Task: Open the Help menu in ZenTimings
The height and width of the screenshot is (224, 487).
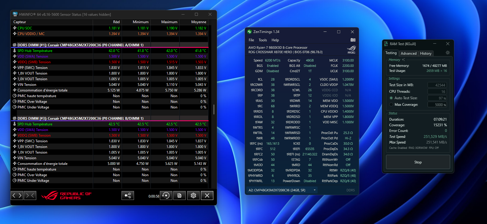Action: pyautogui.click(x=275, y=40)
